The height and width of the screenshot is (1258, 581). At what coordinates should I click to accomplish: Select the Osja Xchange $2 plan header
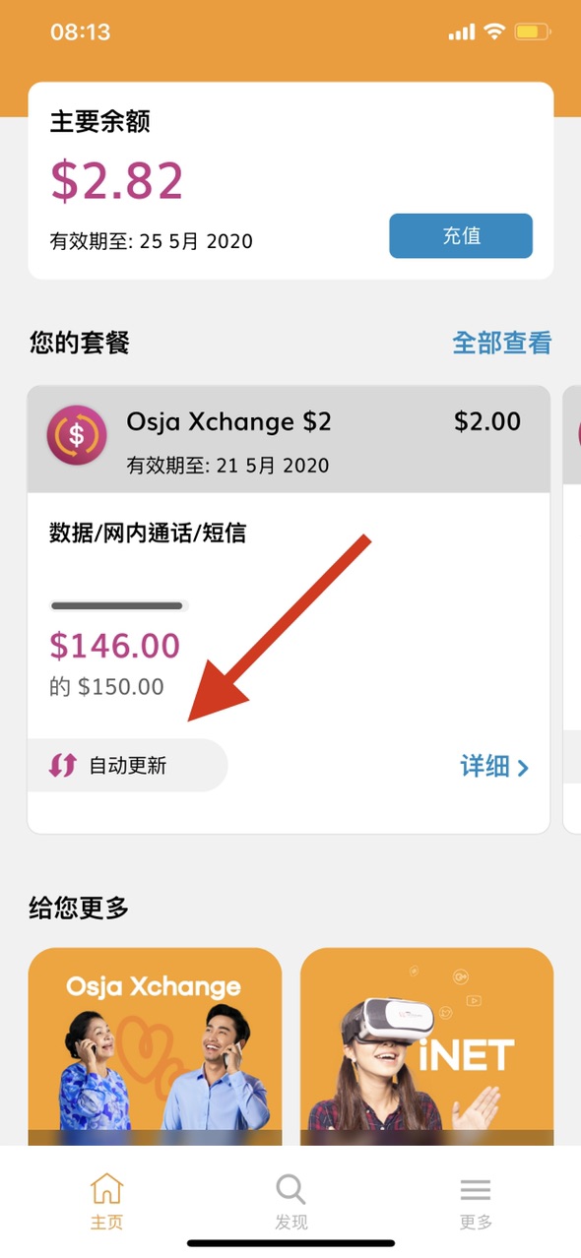pyautogui.click(x=289, y=439)
